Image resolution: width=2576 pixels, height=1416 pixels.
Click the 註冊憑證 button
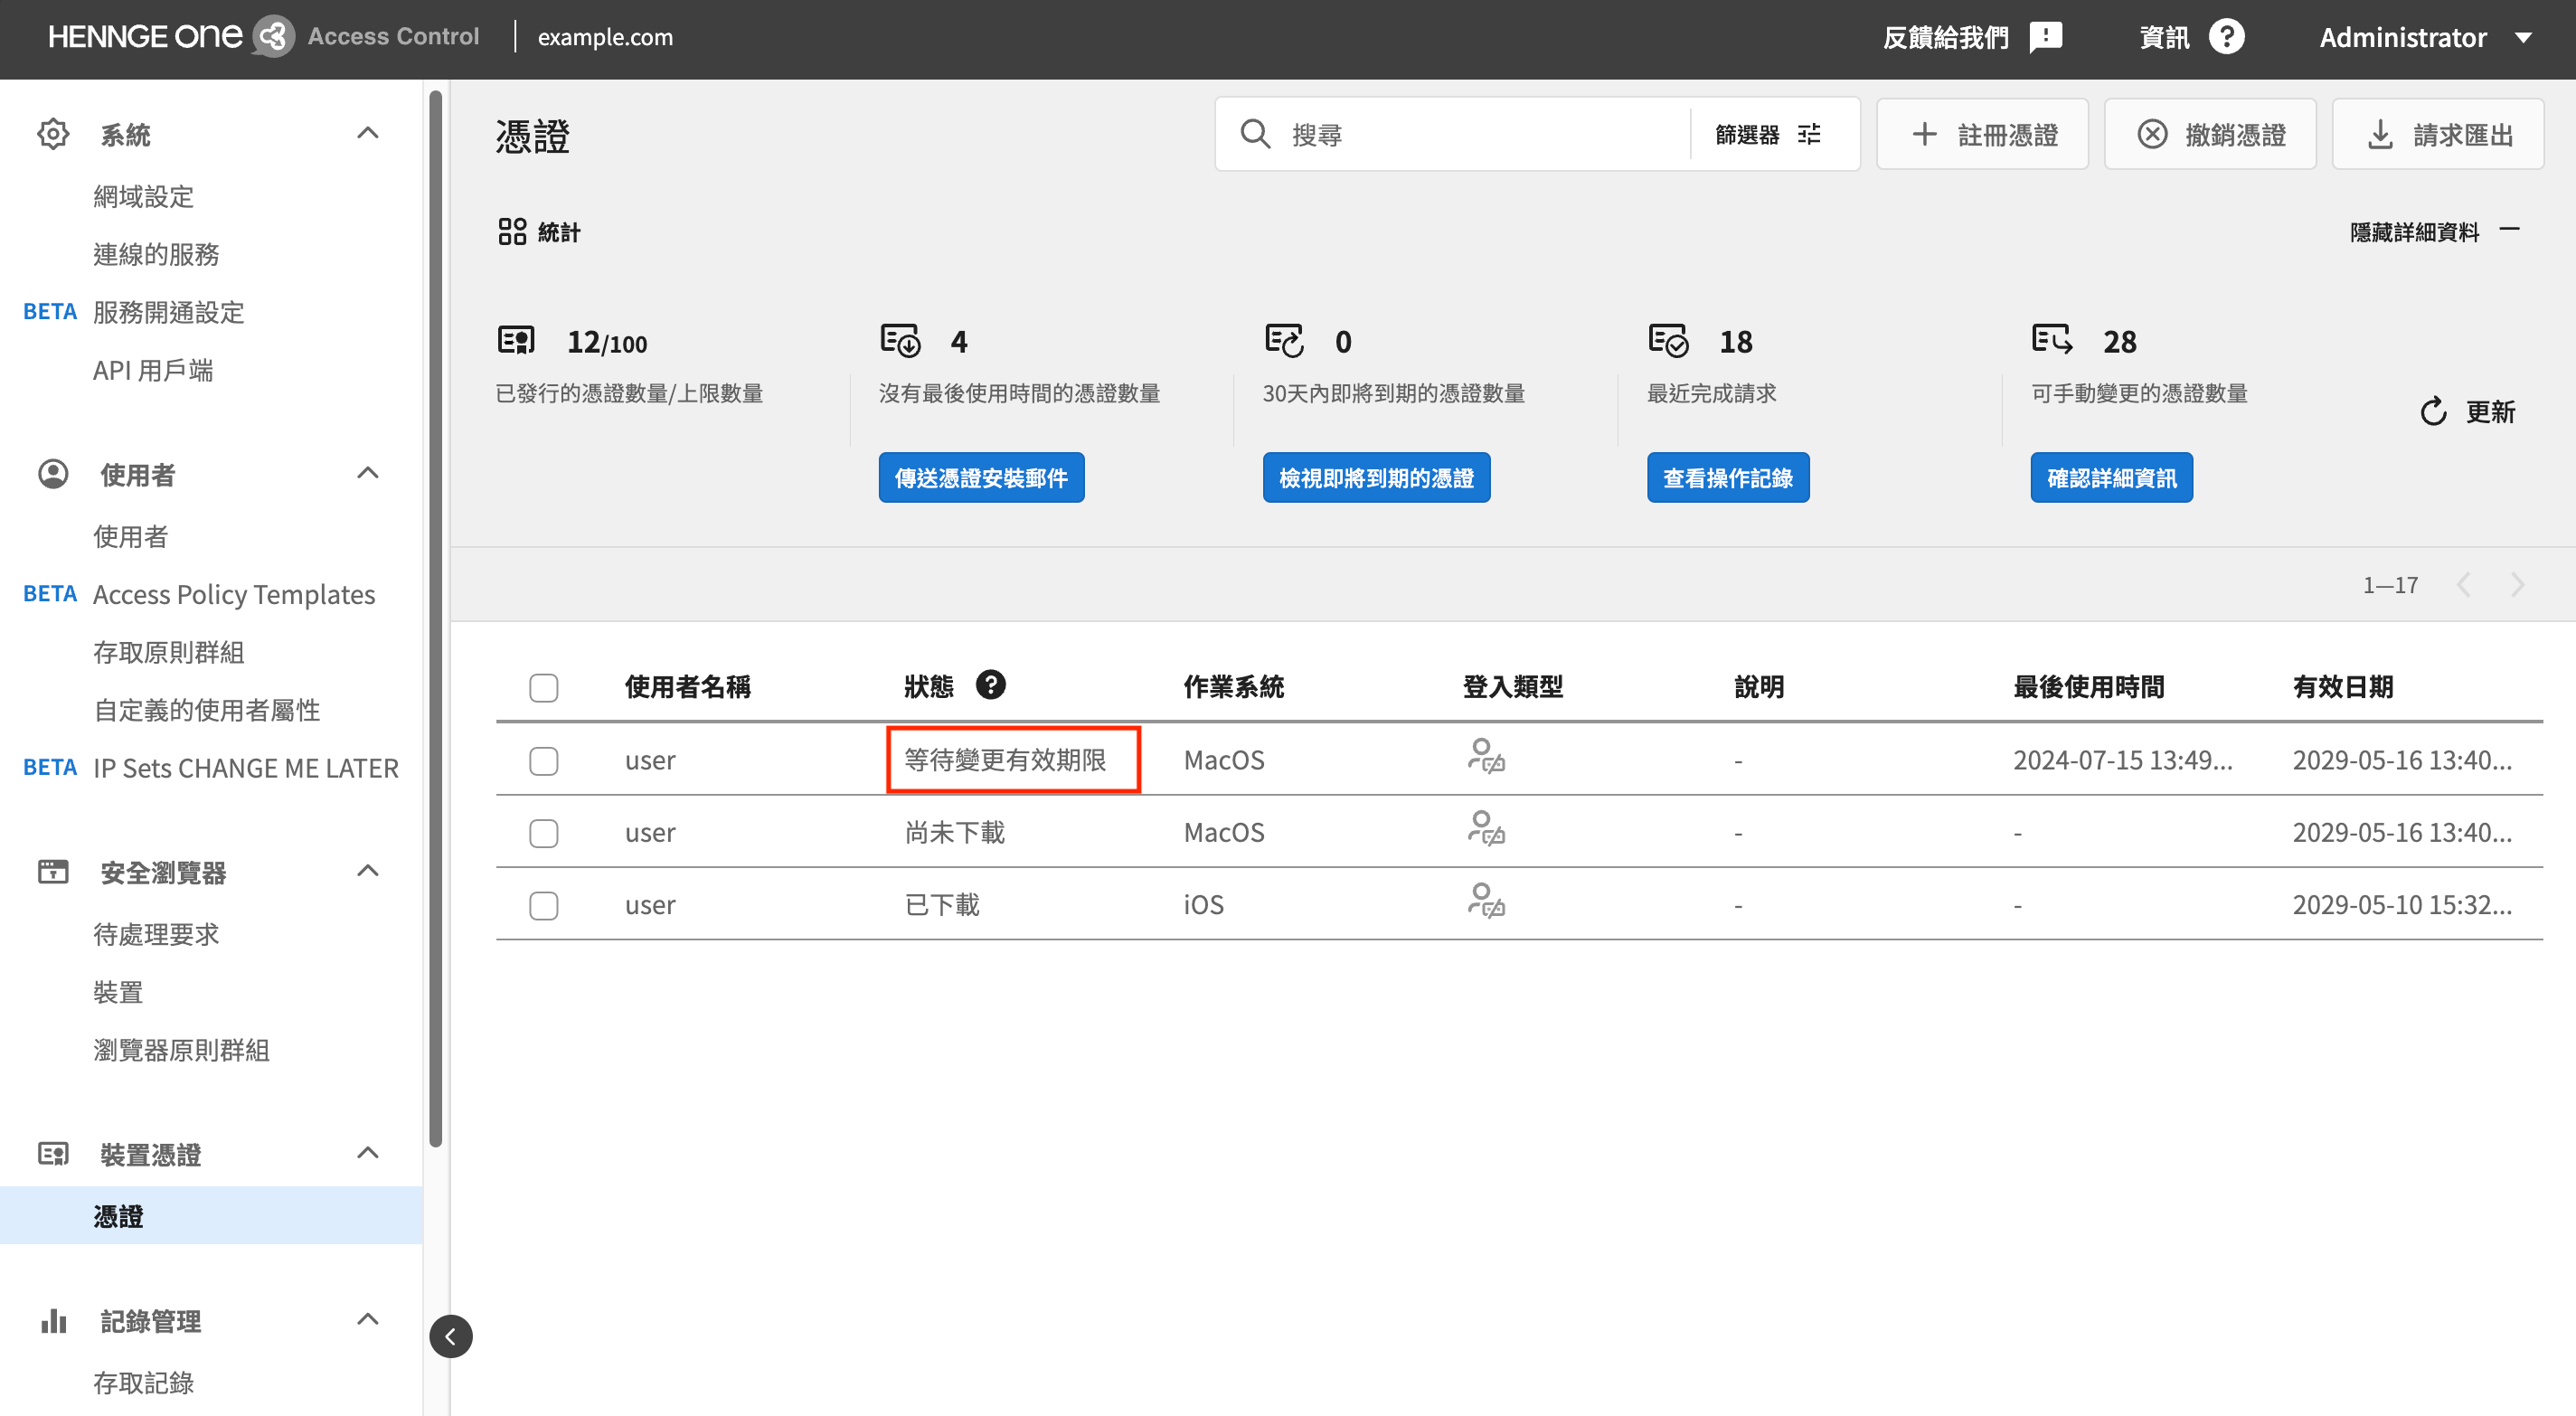pos(1982,134)
